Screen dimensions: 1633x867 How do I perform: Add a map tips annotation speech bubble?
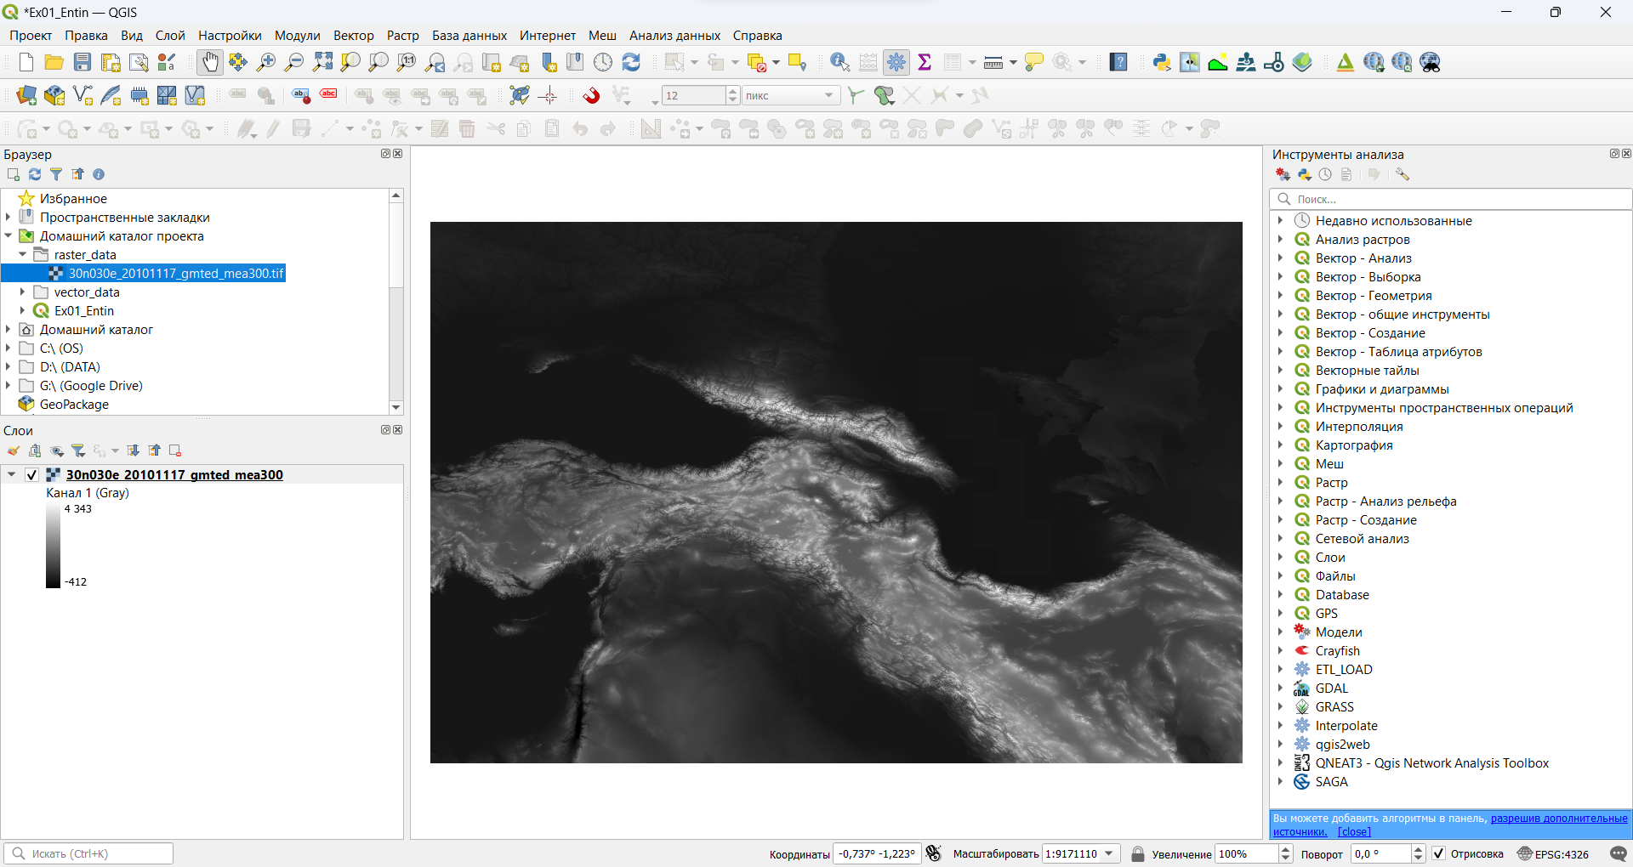pos(1034,62)
